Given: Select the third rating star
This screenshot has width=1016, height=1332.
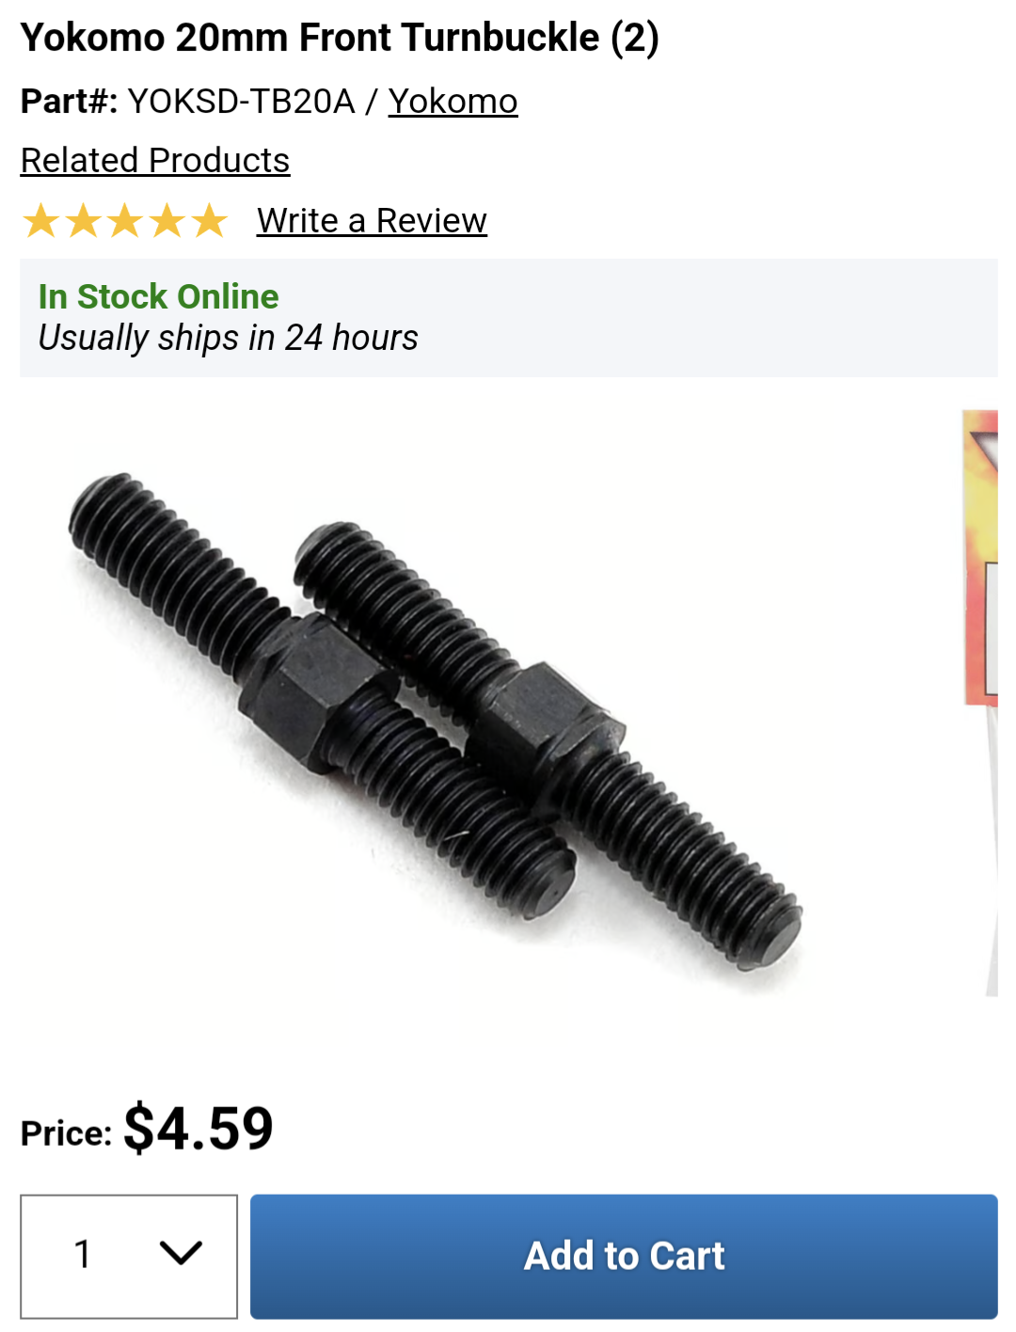Looking at the screenshot, I should pos(125,221).
